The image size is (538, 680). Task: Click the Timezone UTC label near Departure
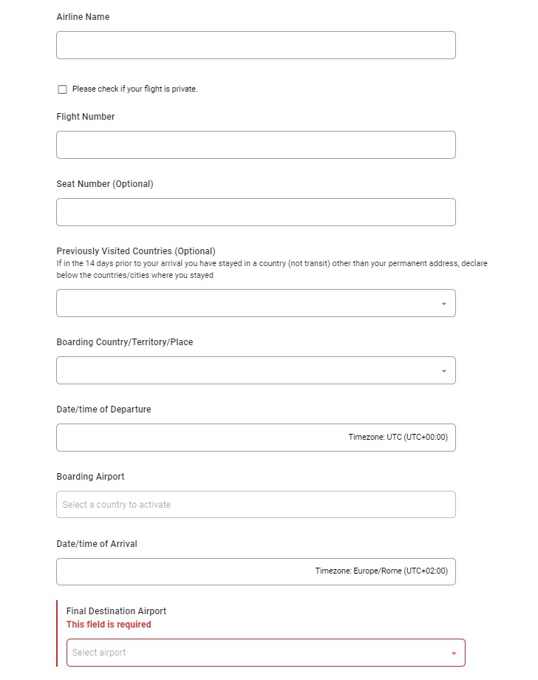pos(399,435)
